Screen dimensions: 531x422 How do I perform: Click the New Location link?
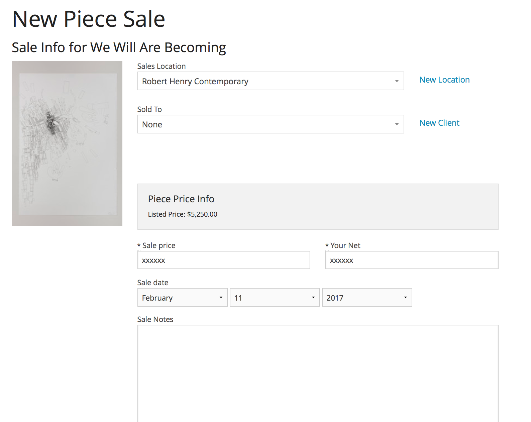[x=444, y=80]
